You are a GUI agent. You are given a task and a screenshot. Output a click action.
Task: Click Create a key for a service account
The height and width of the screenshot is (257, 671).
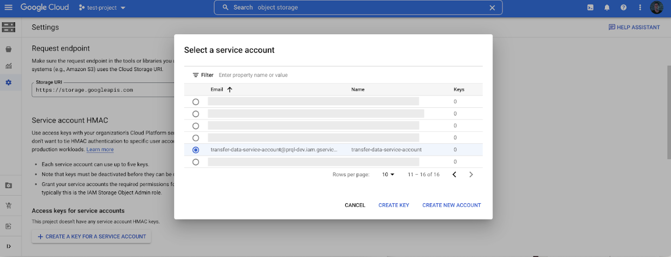coord(92,236)
